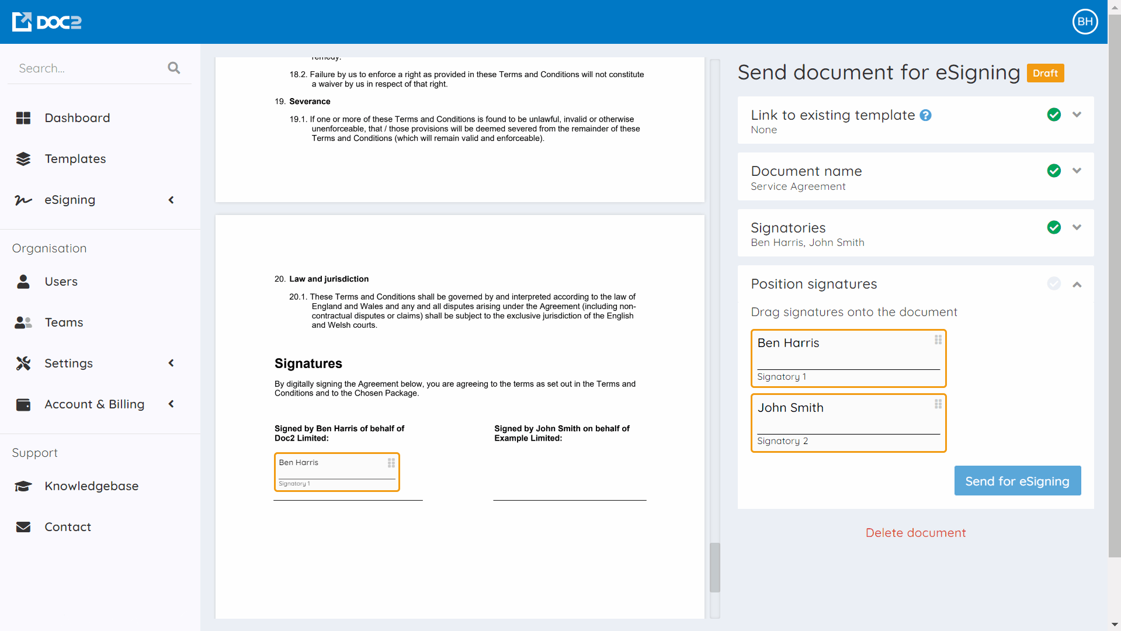This screenshot has width=1121, height=631.
Task: Click the Dashboard grid icon
Action: [23, 118]
